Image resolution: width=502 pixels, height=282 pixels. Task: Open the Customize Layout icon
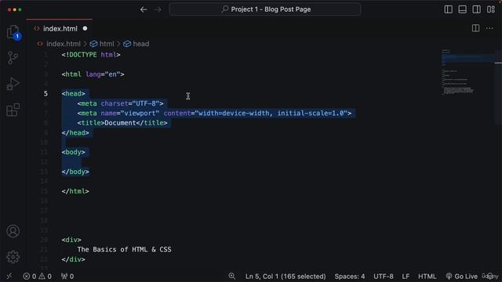(491, 9)
